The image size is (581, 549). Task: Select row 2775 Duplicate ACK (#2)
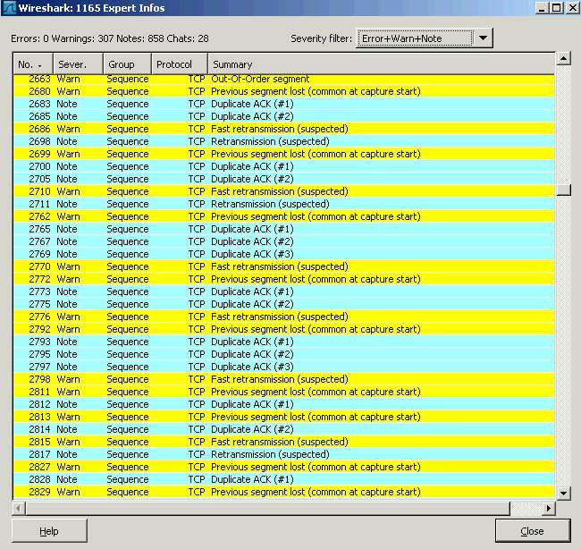pyautogui.click(x=284, y=304)
